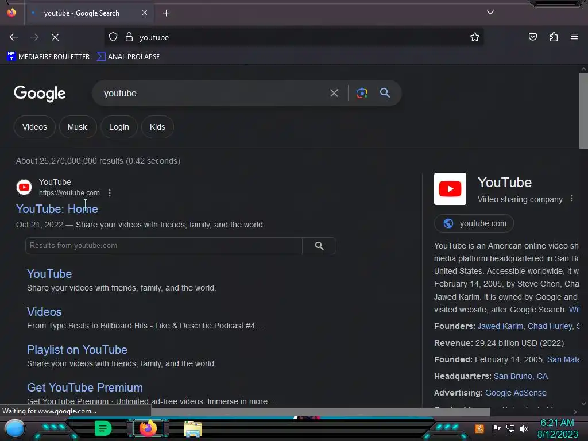Open the Chad Hurley founder link

click(550, 326)
